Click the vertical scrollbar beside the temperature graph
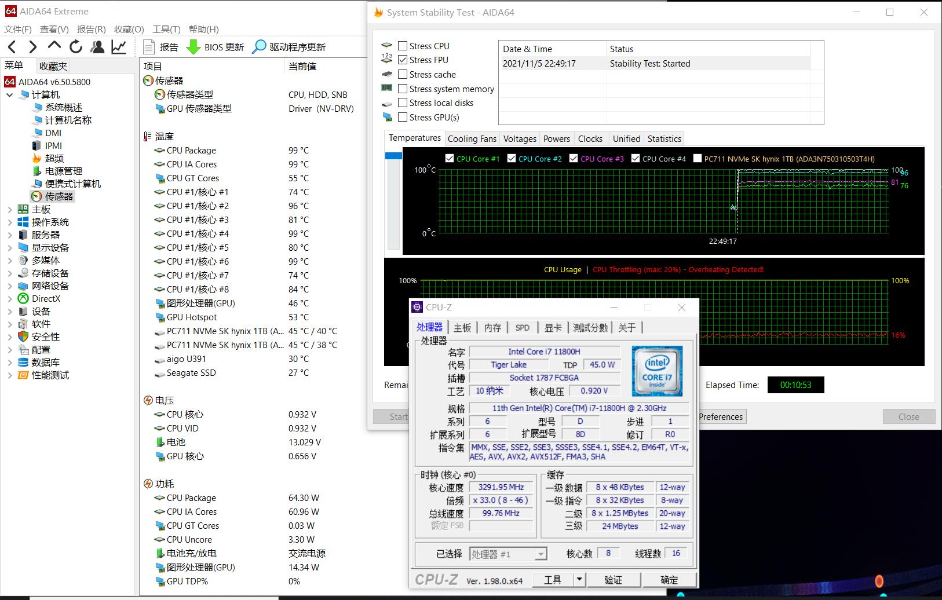 coord(393,156)
